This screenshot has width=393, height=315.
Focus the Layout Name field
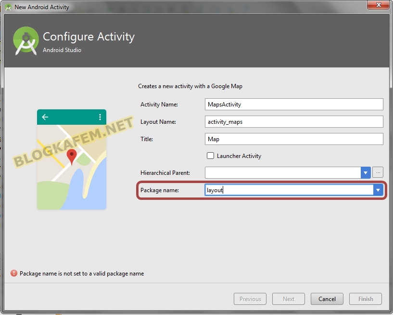click(x=294, y=121)
